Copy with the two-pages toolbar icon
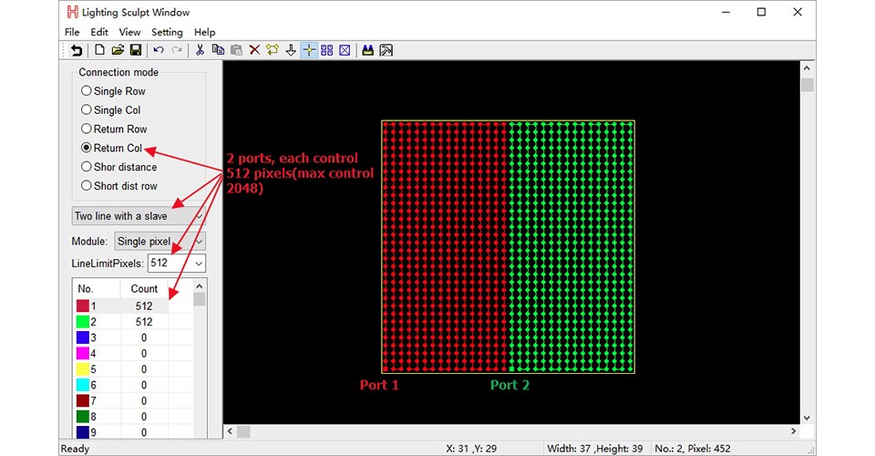Image resolution: width=875 pixels, height=456 pixels. click(218, 50)
